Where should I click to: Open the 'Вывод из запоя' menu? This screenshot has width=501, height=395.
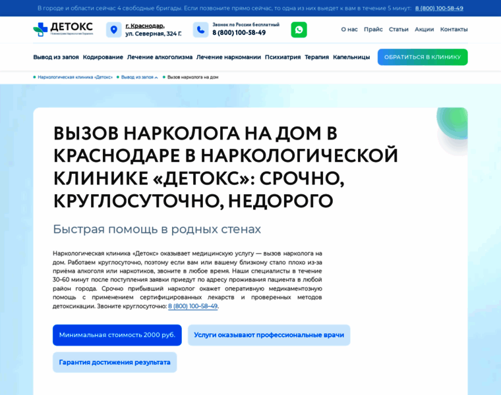[56, 57]
